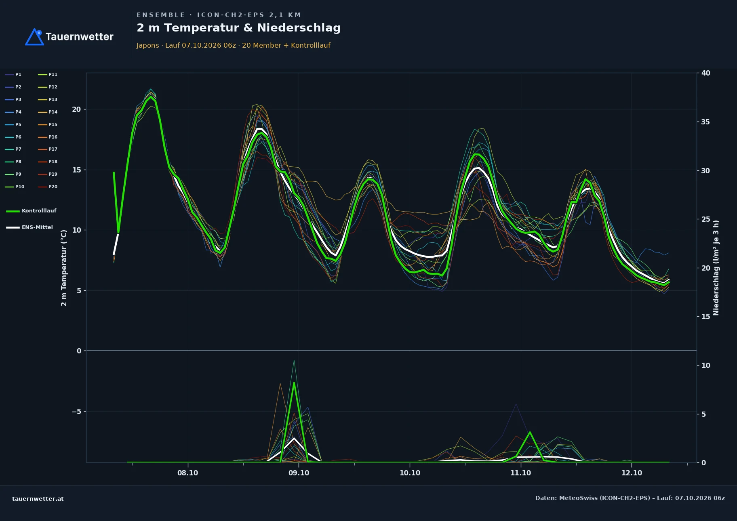Click the ENS-Mittel legend entry
737x521 pixels.
pyautogui.click(x=29, y=227)
